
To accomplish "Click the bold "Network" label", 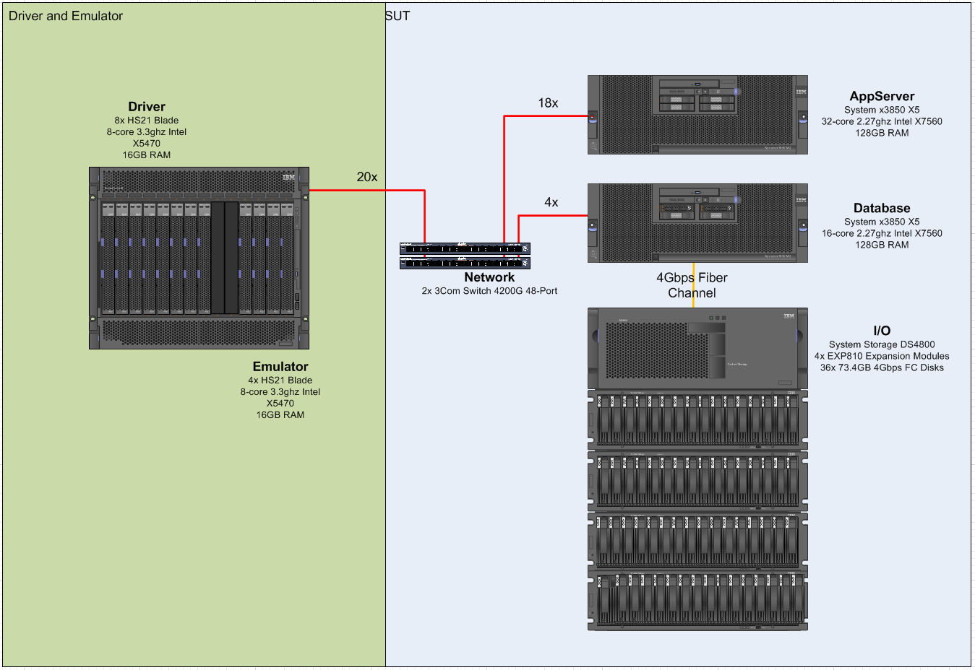I will click(x=489, y=278).
